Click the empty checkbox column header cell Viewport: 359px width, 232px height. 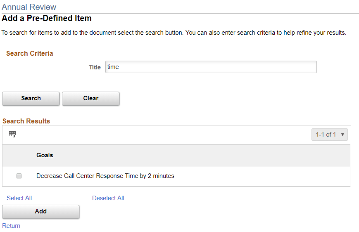[18, 155]
